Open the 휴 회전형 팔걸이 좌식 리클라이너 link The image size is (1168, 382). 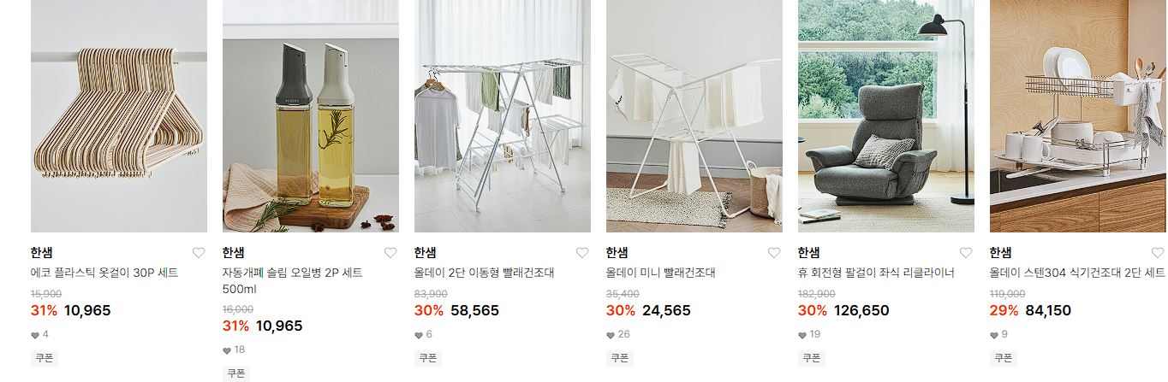pyautogui.click(x=876, y=273)
